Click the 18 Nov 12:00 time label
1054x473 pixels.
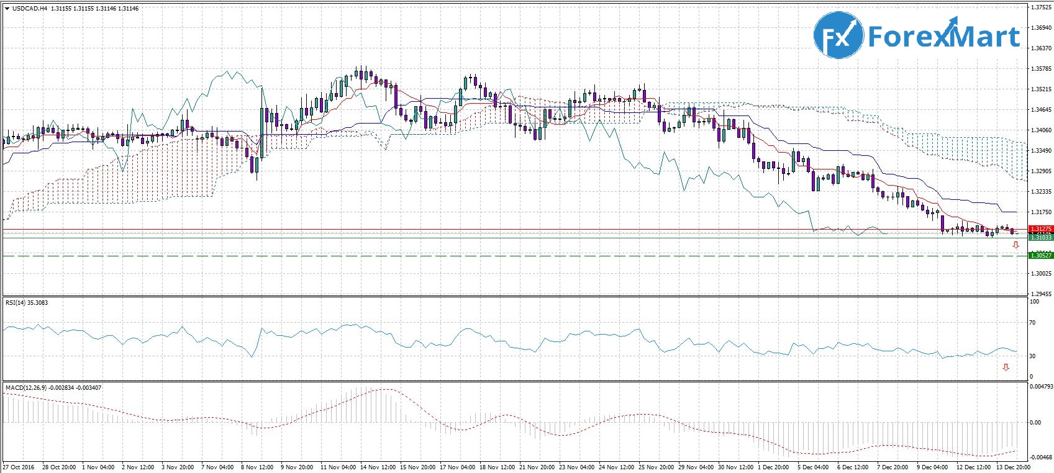(497, 467)
